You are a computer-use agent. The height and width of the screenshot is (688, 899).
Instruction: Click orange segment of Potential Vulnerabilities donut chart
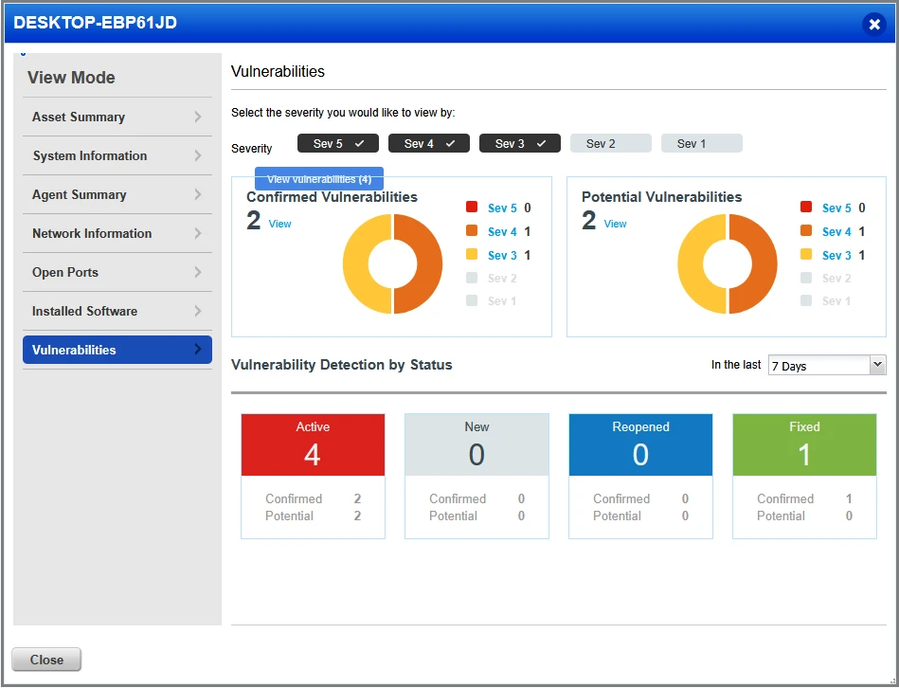[764, 263]
